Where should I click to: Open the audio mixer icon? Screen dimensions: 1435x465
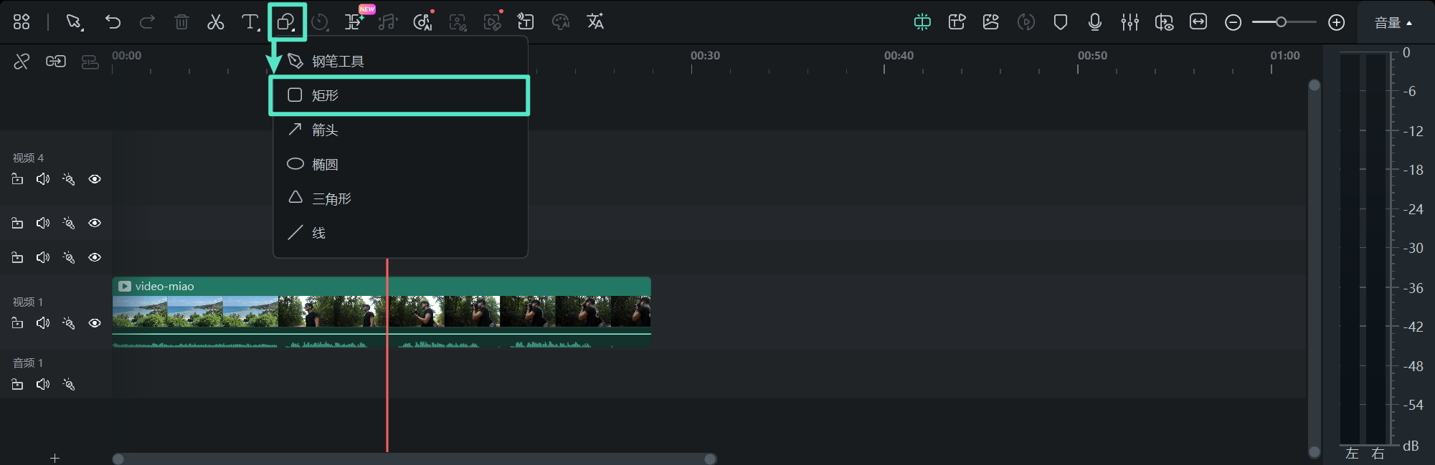point(1129,22)
